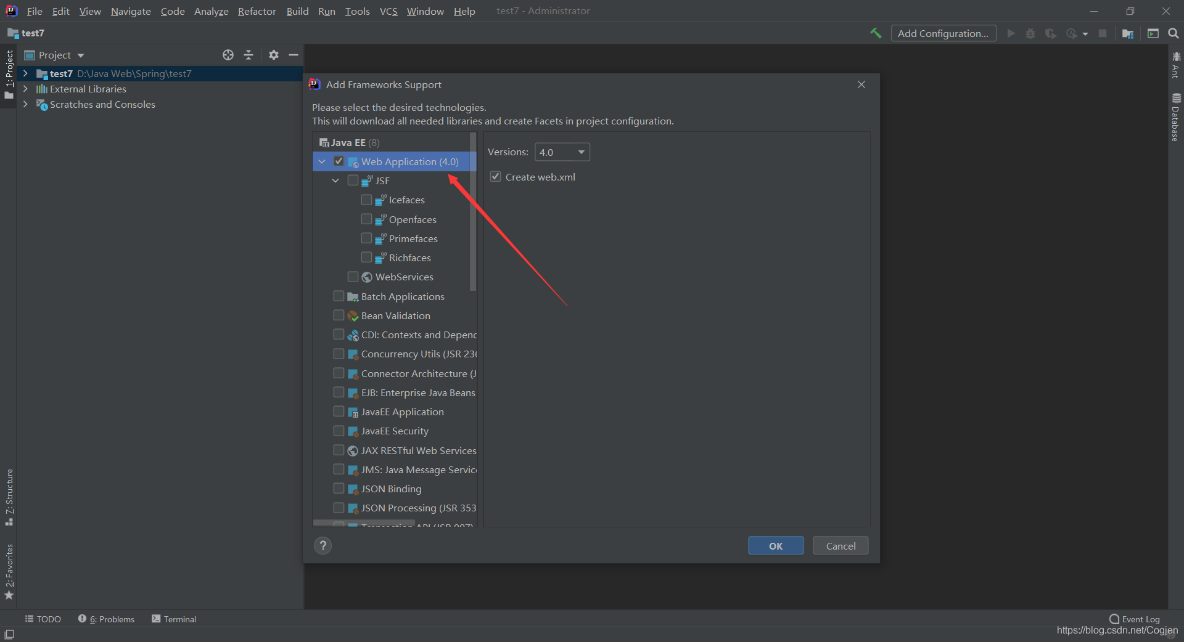Open the Database tool window

pyautogui.click(x=1176, y=117)
